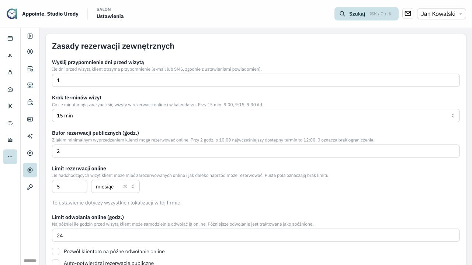Open the percent discount icon

click(x=30, y=153)
